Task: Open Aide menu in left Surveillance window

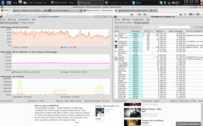Action: tap(33, 20)
